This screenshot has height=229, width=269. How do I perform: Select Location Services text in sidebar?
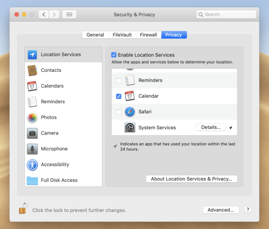[61, 54]
